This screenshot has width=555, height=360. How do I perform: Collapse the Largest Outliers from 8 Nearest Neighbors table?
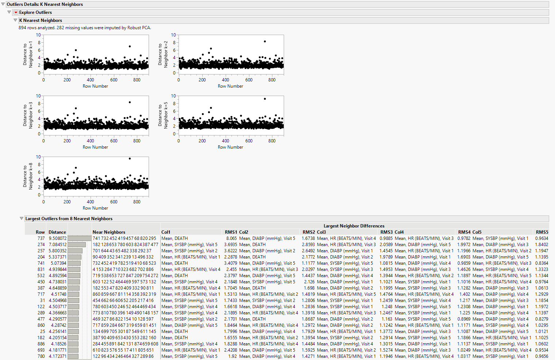pos(22,218)
